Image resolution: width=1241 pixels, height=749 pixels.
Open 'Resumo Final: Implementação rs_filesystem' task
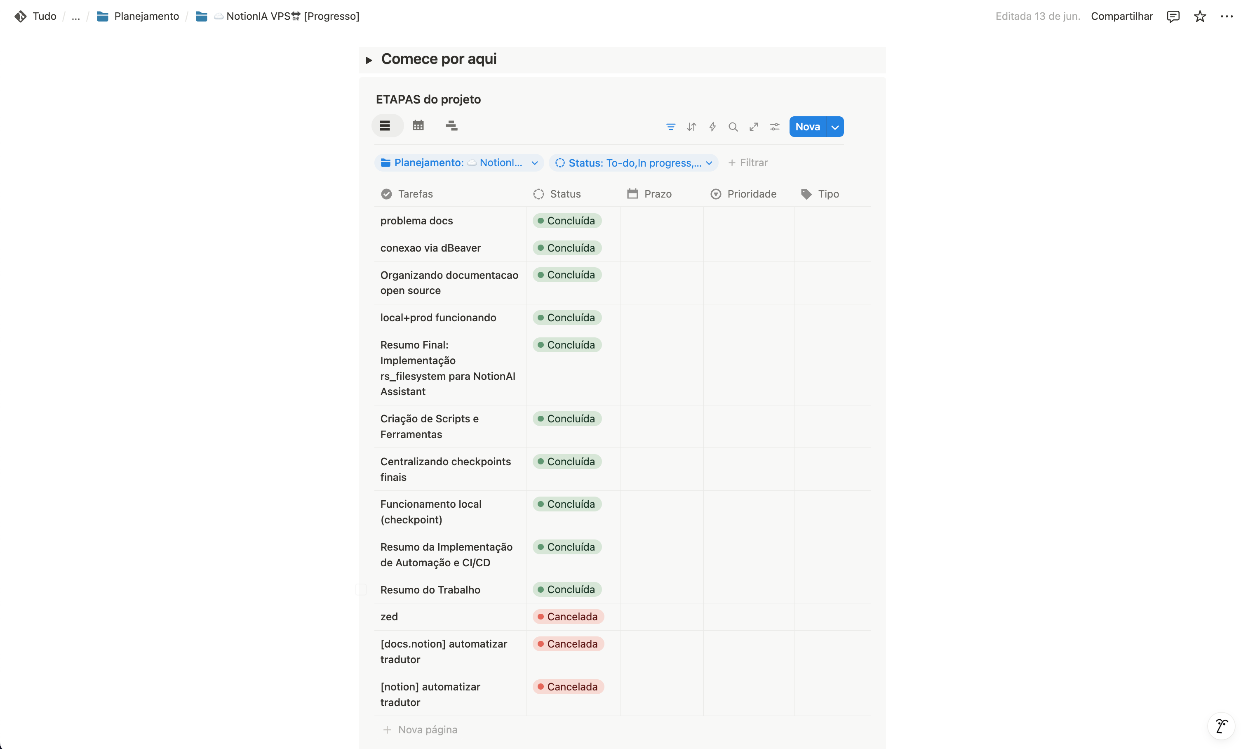(x=447, y=368)
